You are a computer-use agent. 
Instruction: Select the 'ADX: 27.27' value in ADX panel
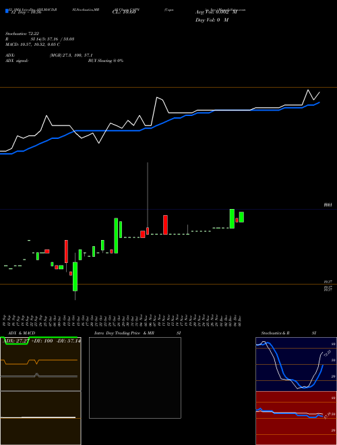(x=18, y=341)
